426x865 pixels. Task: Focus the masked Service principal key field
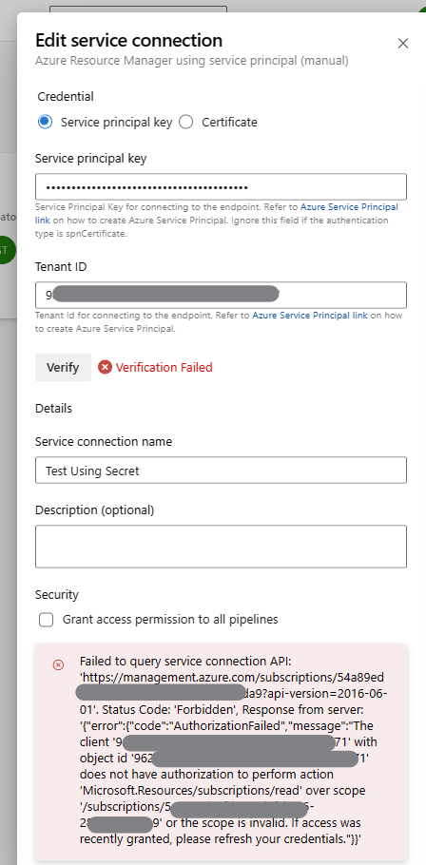(221, 187)
